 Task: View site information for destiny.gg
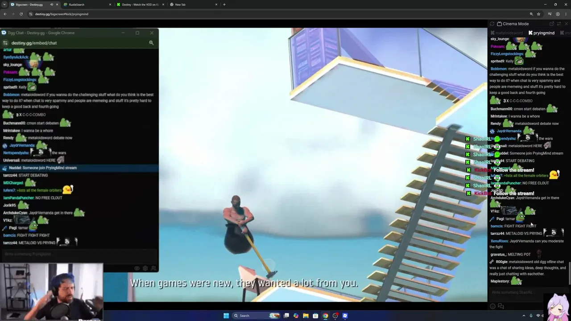pos(30,14)
